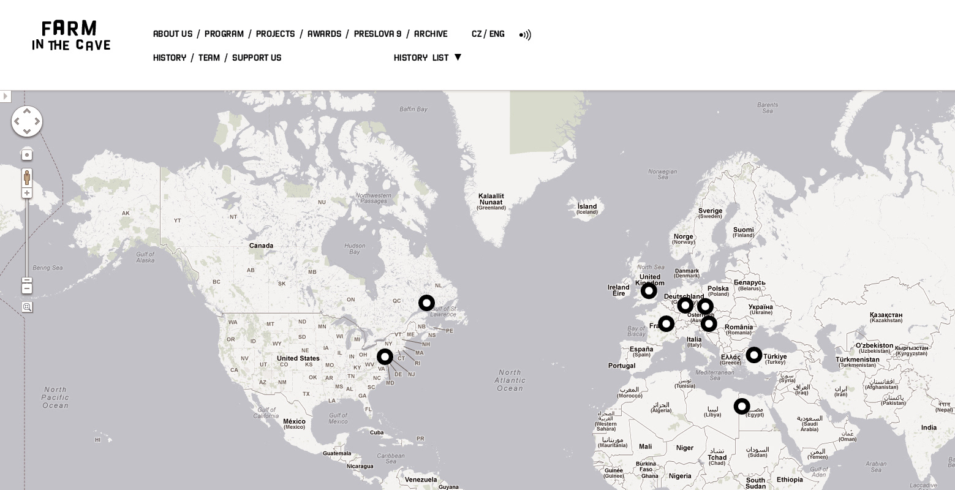This screenshot has height=490, width=955.
Task: Pan the map up with the arrow control
Action: tap(27, 111)
